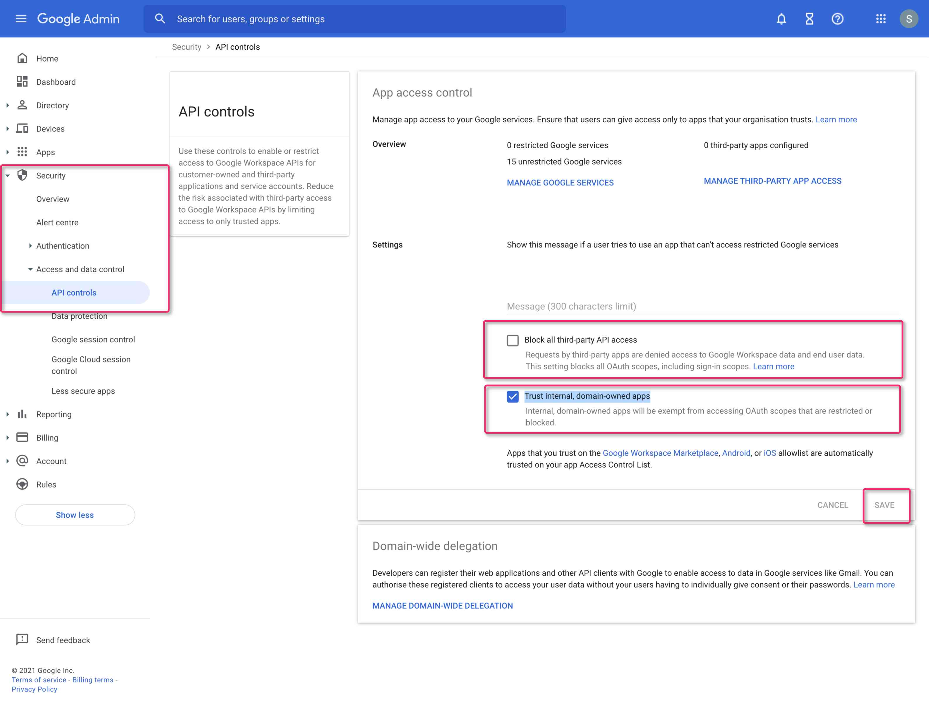
Task: Open the help question mark icon
Action: (837, 19)
